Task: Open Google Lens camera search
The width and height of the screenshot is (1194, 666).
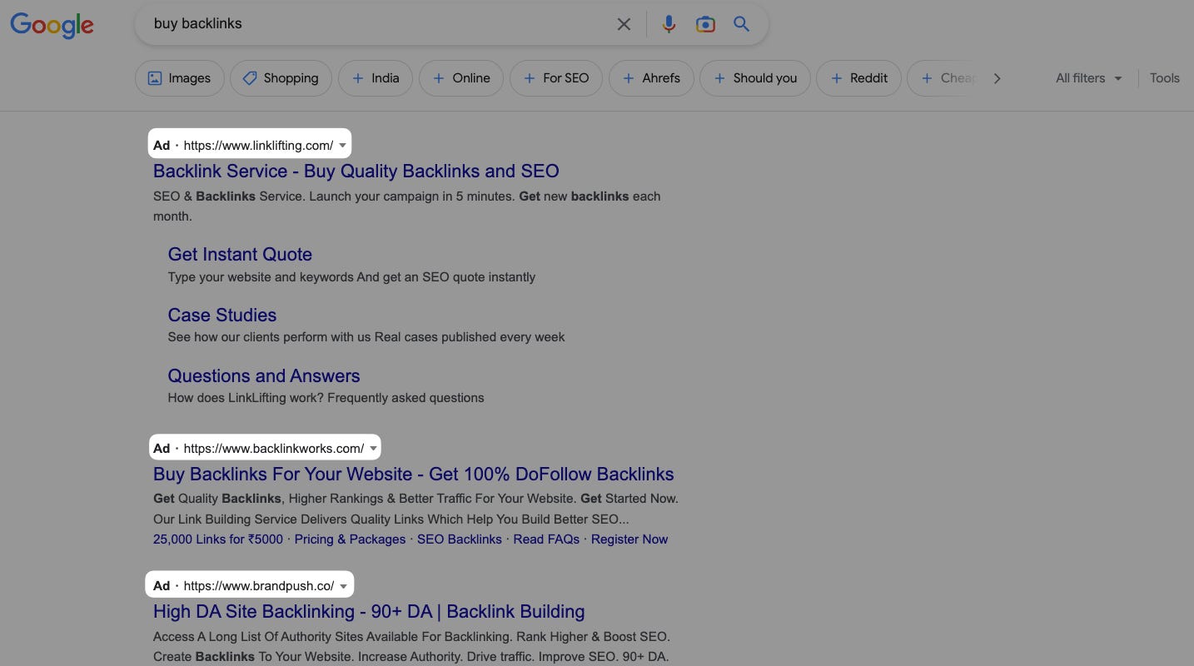Action: coord(705,24)
